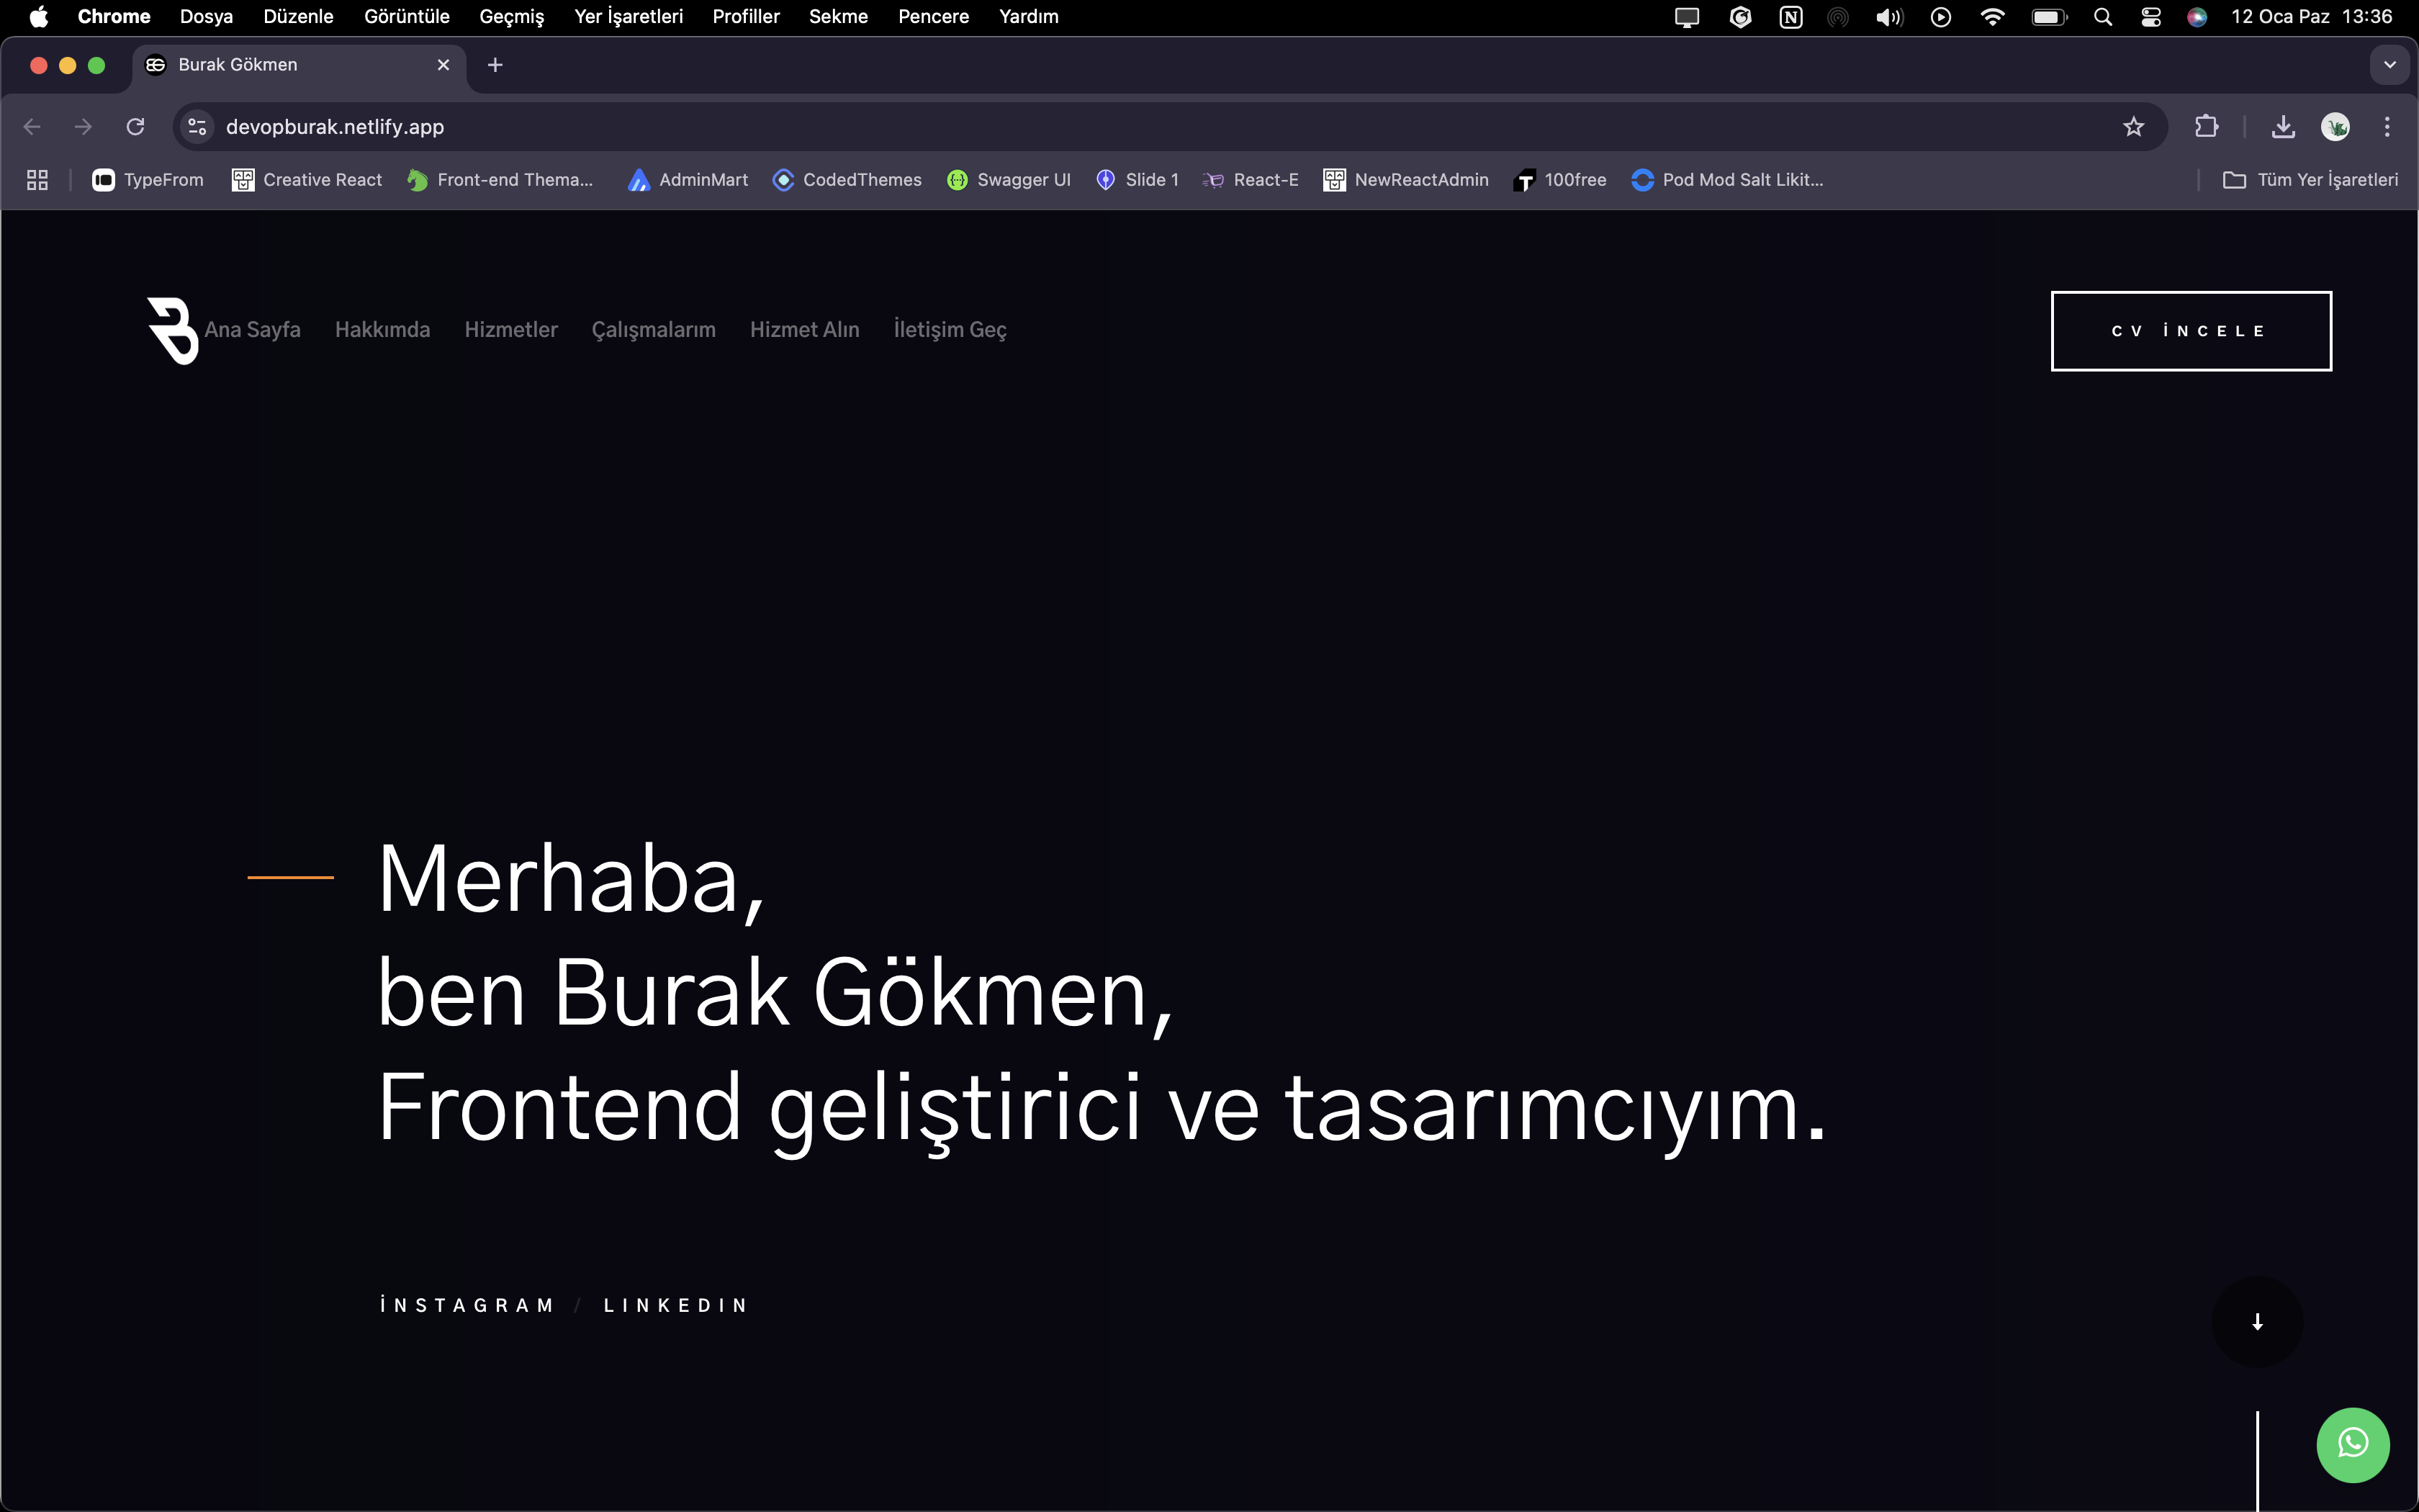Click the CV İNCELE button
The height and width of the screenshot is (1512, 2419).
(x=2190, y=331)
